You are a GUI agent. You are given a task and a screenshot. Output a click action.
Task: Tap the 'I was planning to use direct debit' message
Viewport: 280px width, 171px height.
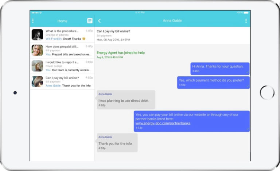pos(126,100)
